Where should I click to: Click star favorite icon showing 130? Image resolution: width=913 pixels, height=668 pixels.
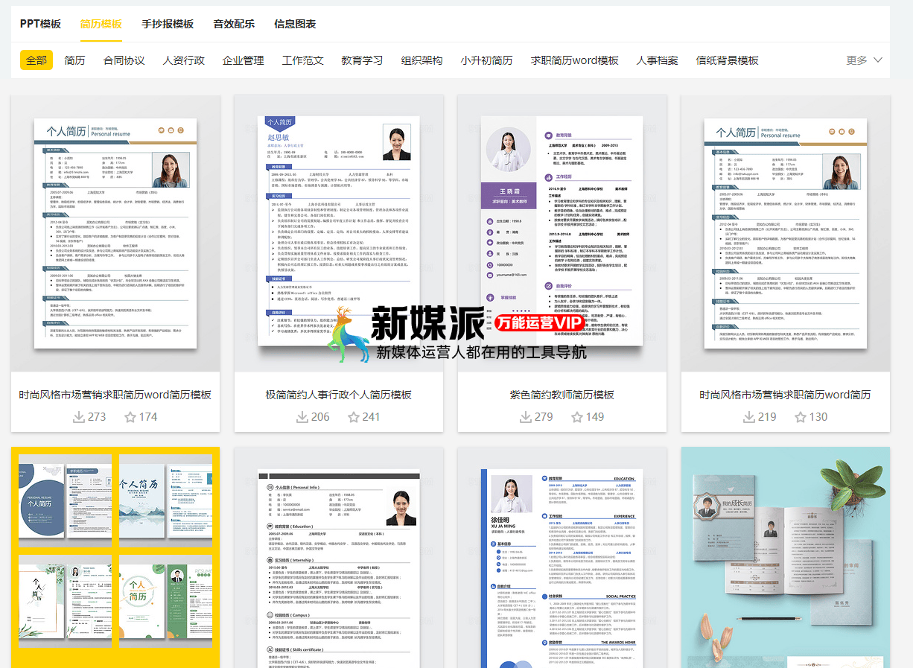[x=801, y=417]
